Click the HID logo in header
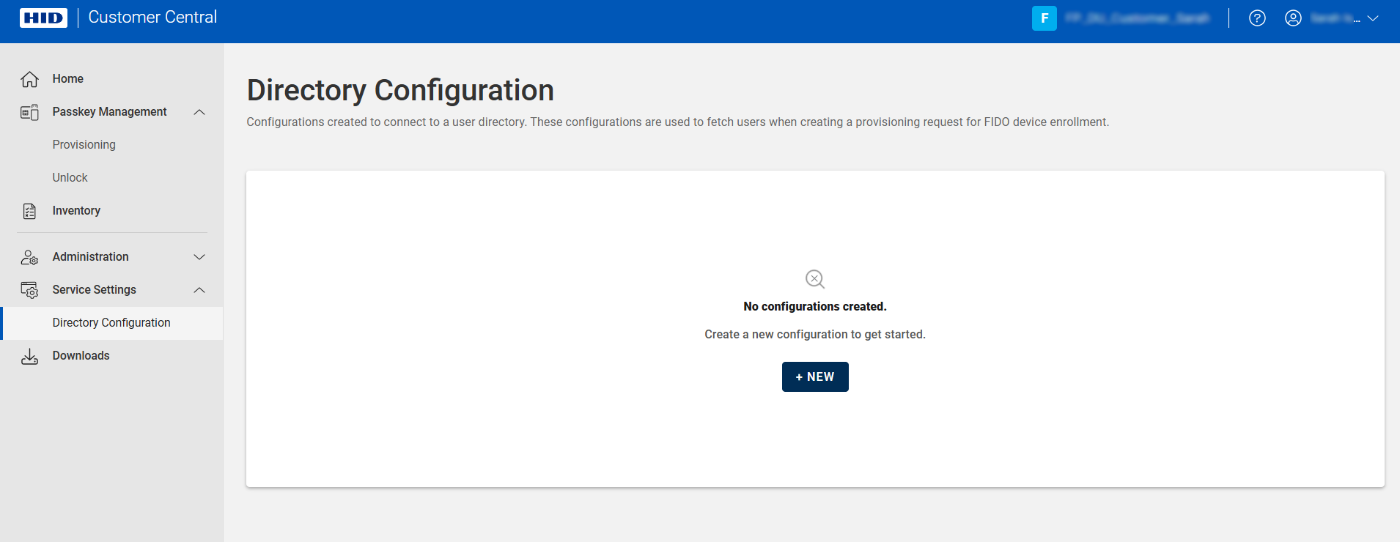The height and width of the screenshot is (542, 1400). pos(43,18)
